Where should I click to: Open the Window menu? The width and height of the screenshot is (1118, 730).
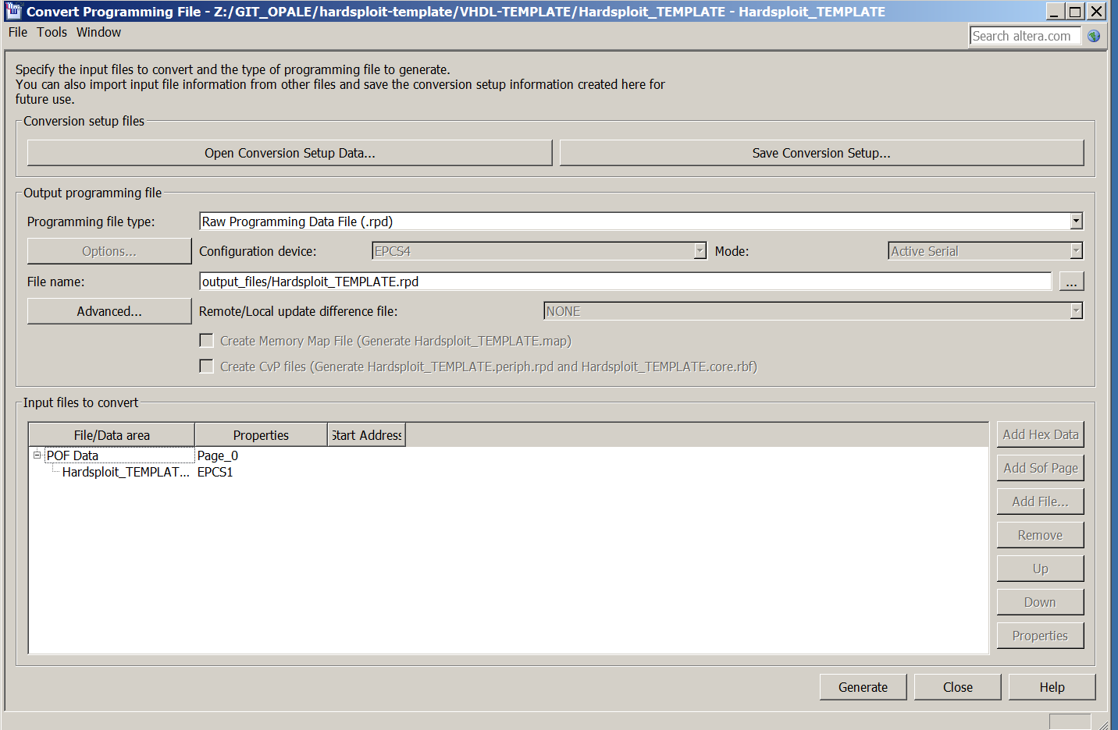[98, 32]
